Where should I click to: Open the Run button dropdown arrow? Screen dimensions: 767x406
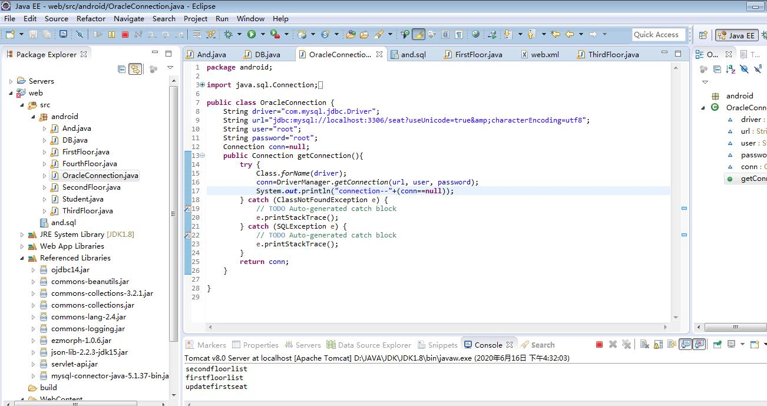click(262, 34)
